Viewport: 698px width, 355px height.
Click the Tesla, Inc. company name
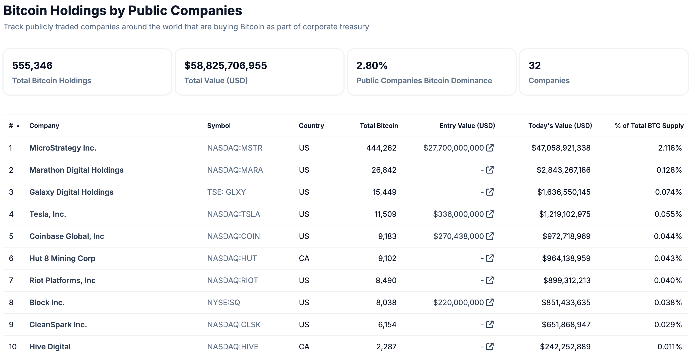[x=48, y=214]
